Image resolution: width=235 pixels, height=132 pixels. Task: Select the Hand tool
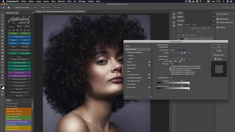click(3, 75)
